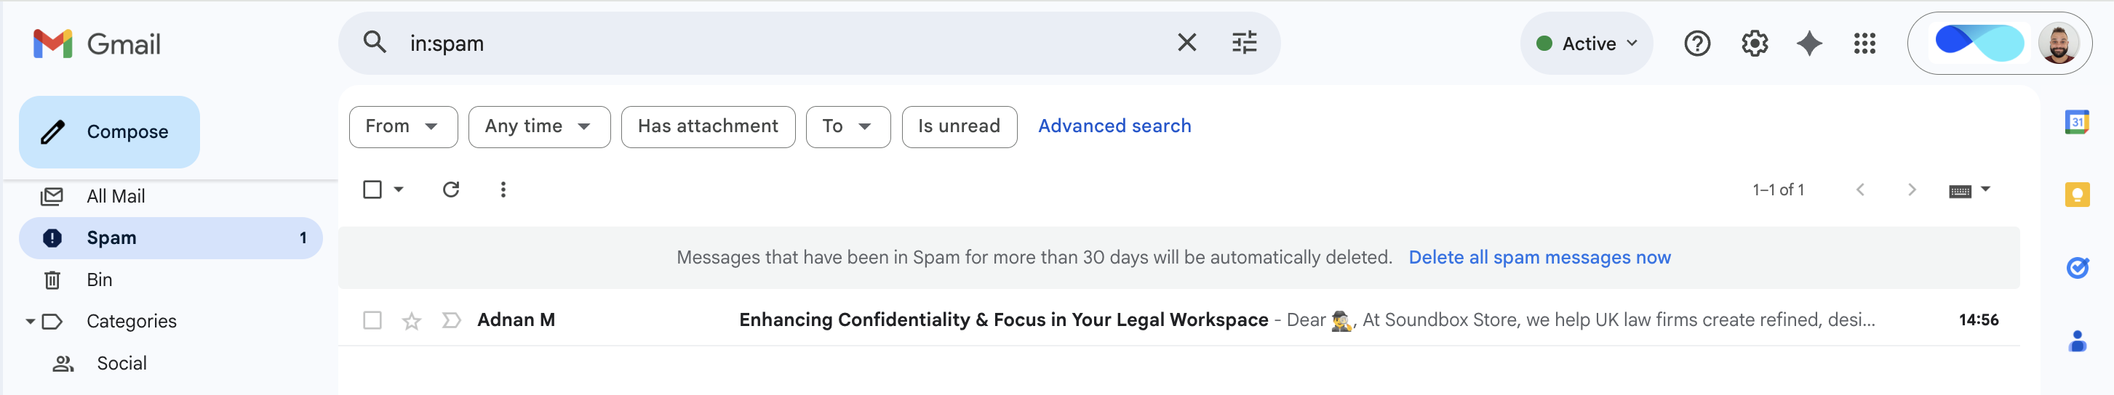Select the Adnan M email checkbox

(372, 319)
